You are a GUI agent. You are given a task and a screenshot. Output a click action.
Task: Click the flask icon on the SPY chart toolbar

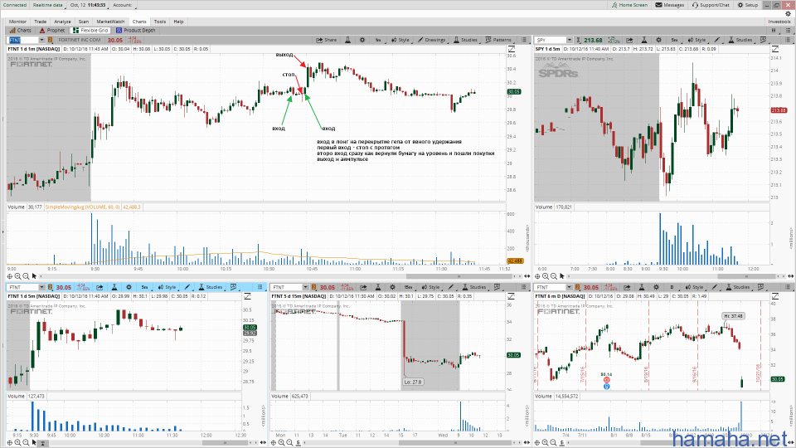point(643,40)
